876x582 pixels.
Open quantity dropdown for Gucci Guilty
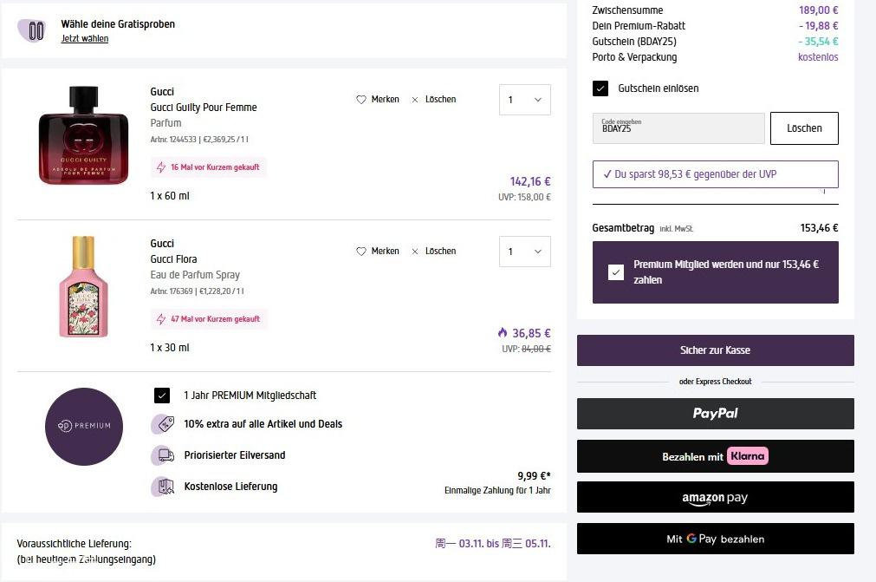[525, 100]
